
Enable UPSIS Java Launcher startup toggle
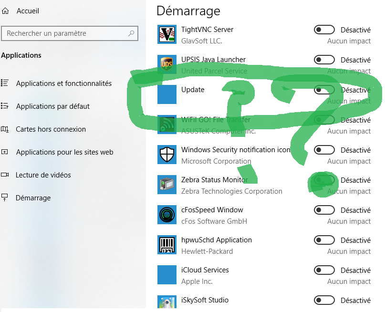(324, 60)
